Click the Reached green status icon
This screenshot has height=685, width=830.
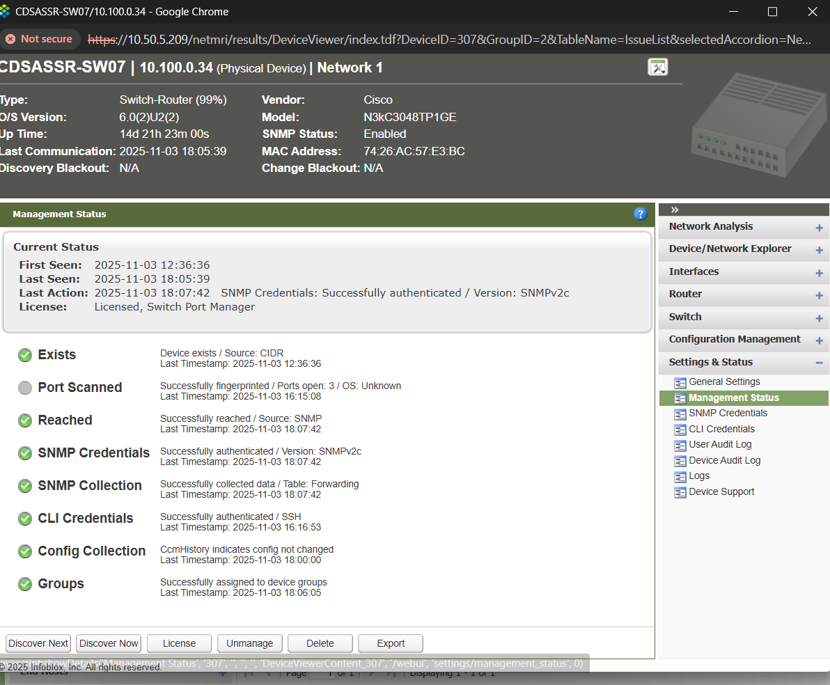click(25, 421)
